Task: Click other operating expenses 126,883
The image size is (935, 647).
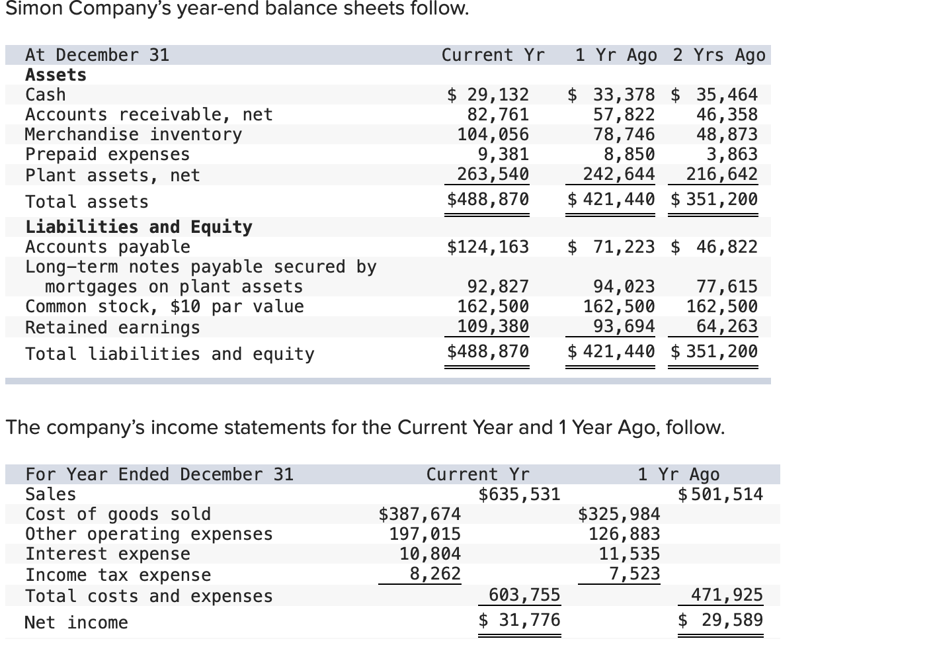Action: [x=624, y=534]
